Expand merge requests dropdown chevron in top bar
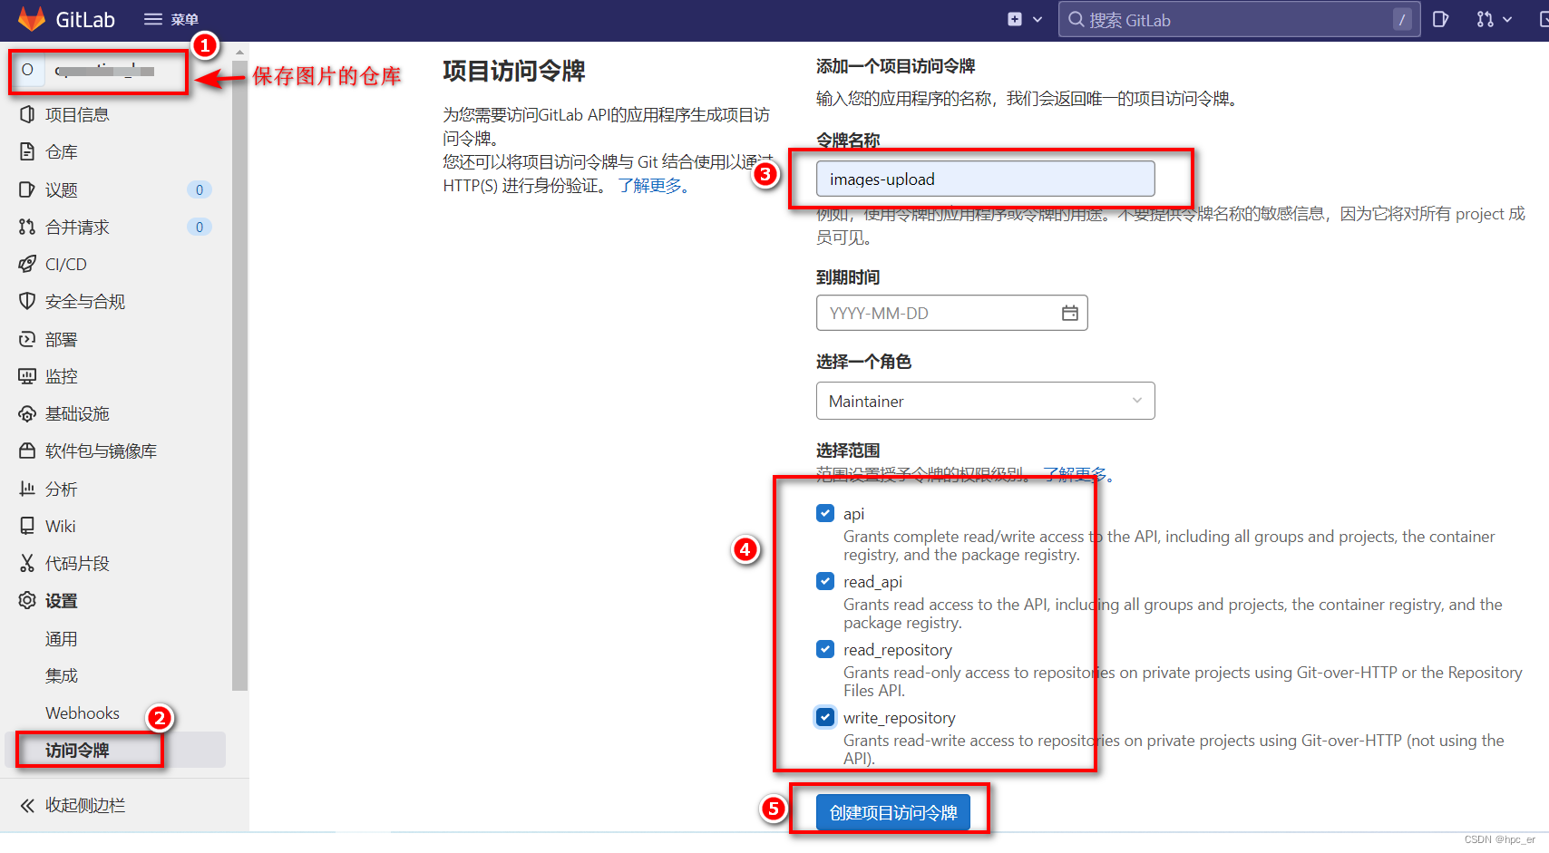This screenshot has width=1549, height=853. pyautogui.click(x=1507, y=19)
